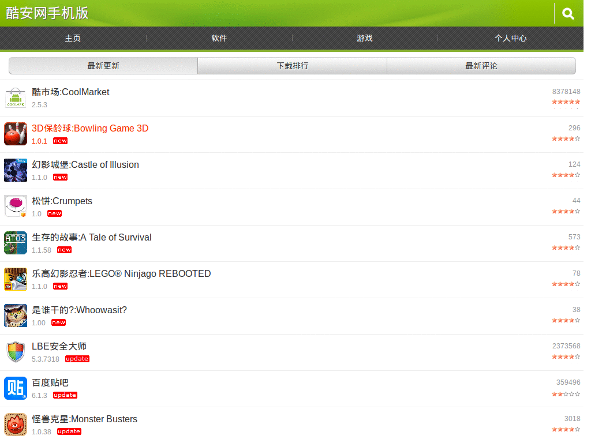This screenshot has width=591, height=443.
Task: Click download count 8378148
Action: (566, 92)
